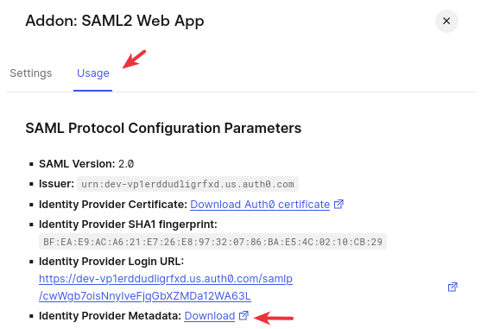Download the Auth0 certificate via its link
This screenshot has height=329, width=481.
tap(260, 204)
